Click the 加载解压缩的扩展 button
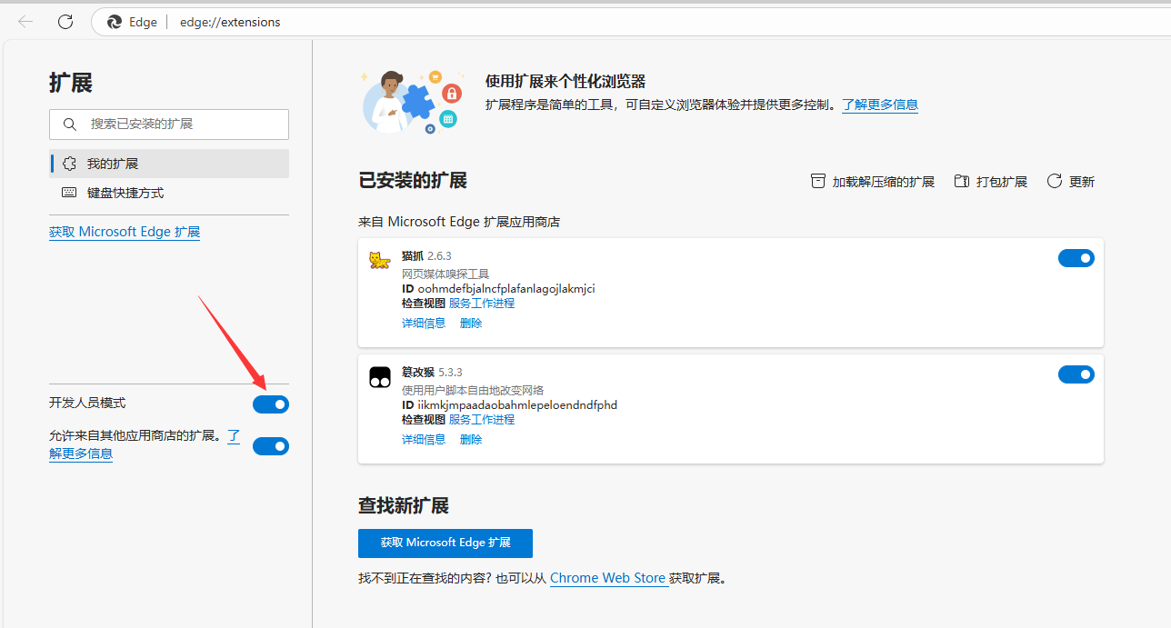Screen dimensions: 1171x628 (x=873, y=182)
